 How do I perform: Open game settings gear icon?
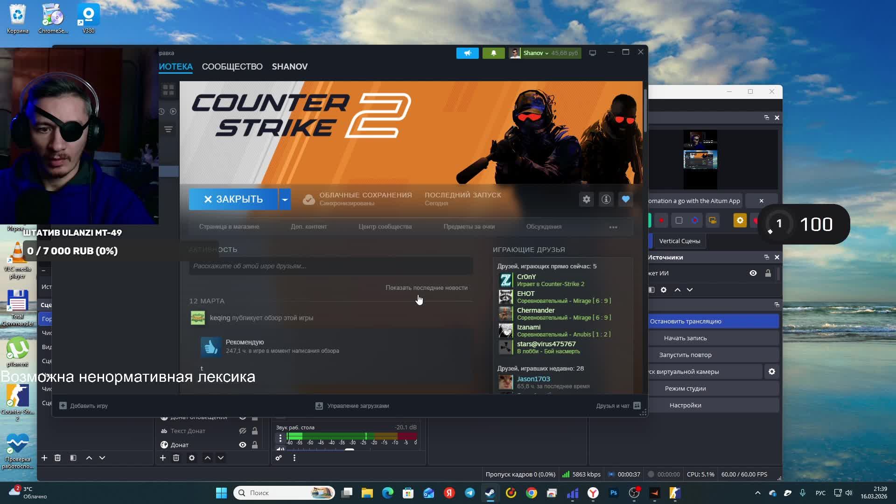click(587, 199)
